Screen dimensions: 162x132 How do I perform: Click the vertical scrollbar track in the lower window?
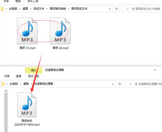[x=6, y=112]
